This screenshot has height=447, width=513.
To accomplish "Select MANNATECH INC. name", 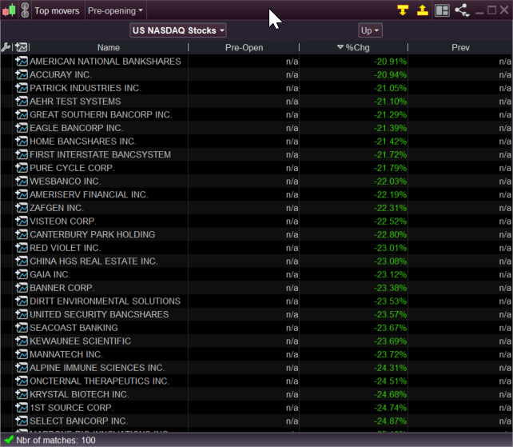I will pyautogui.click(x=66, y=354).
